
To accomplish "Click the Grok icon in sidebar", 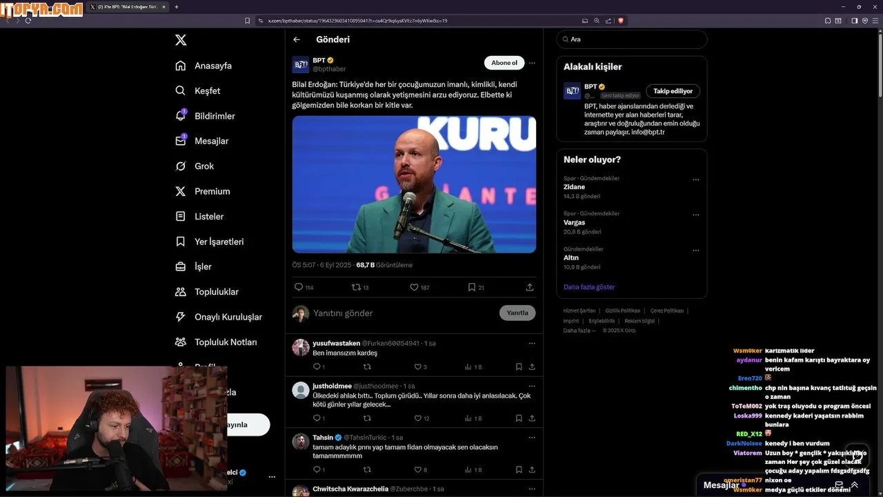I will click(x=181, y=166).
